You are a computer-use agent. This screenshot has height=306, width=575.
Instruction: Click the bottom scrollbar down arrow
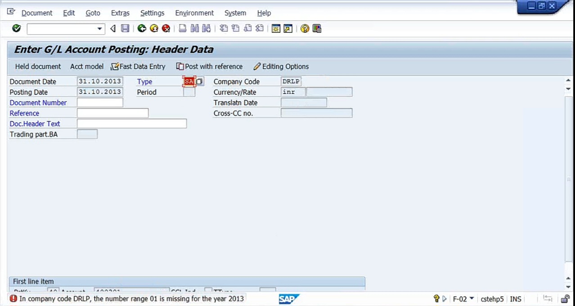[568, 287]
